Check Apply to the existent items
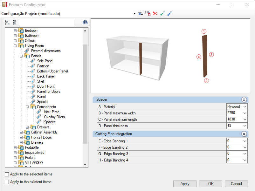Viewport: 255px width, 191px height. pyautogui.click(x=7, y=182)
